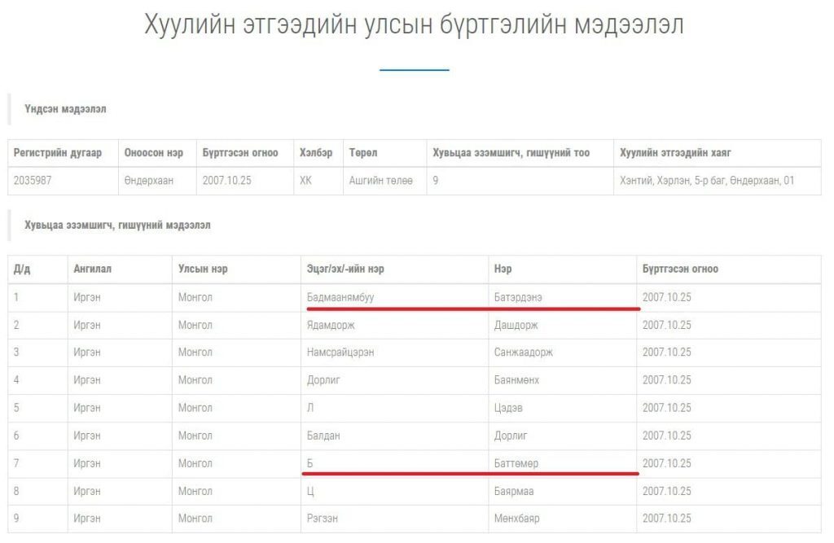Click the name 'Баянмөнх' in row 4
The height and width of the screenshot is (543, 834).
516,380
